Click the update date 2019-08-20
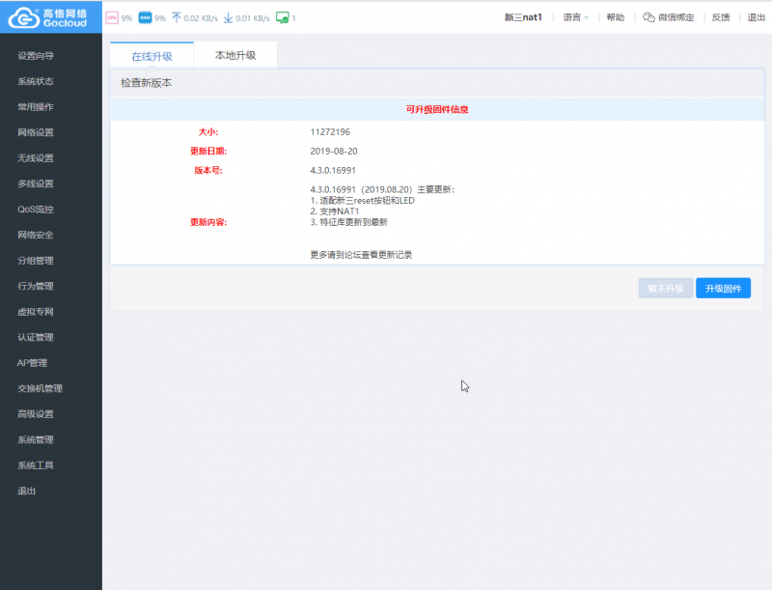772x590 pixels. pos(334,152)
